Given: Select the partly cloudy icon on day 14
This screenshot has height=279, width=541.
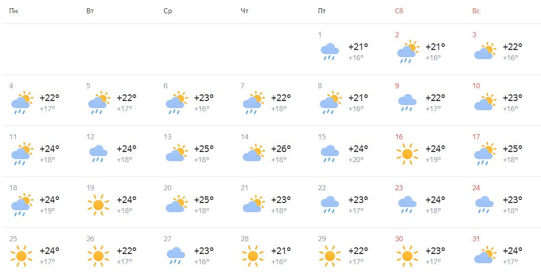Looking at the screenshot, I should tap(253, 154).
